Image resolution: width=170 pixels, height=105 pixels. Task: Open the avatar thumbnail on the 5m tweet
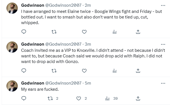pos(12,86)
